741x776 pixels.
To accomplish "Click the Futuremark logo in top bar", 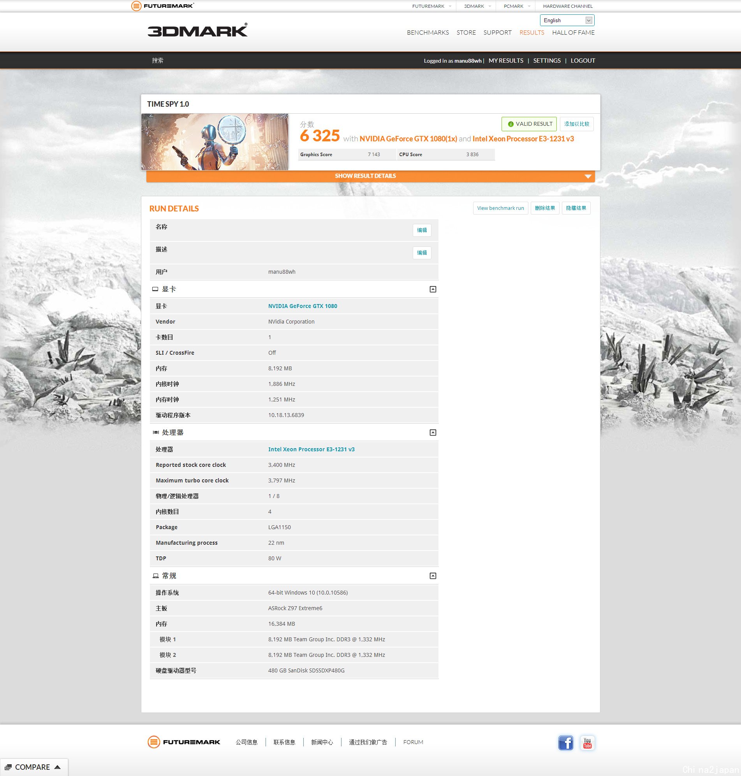I will pyautogui.click(x=162, y=6).
